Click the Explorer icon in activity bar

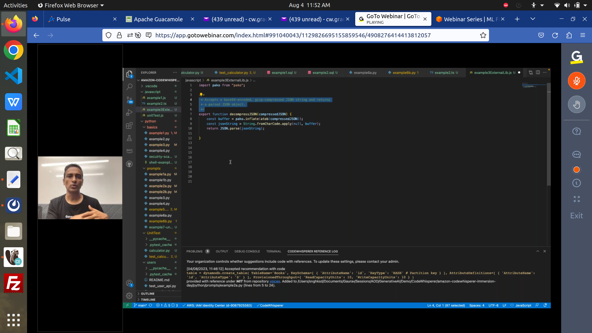[130, 74]
